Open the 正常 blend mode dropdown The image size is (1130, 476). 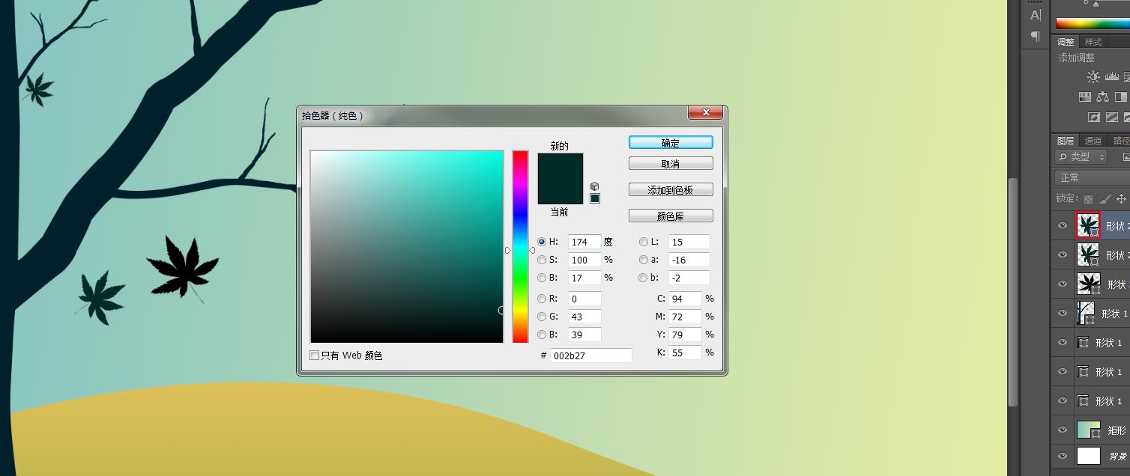click(1091, 177)
